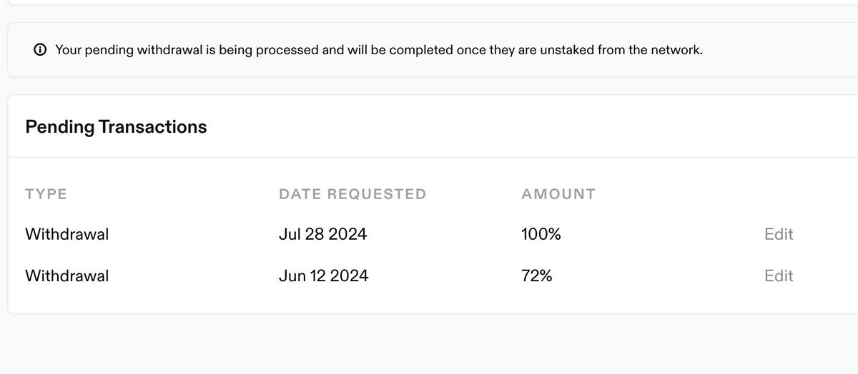
Task: Edit the Jun 12 2024 withdrawal
Action: (779, 276)
